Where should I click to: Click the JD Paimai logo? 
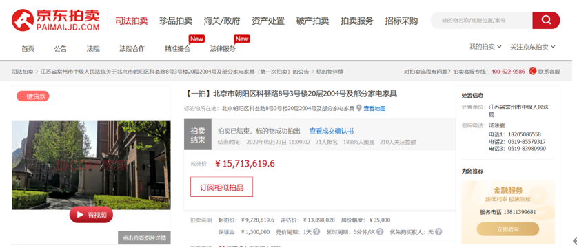[x=56, y=20]
